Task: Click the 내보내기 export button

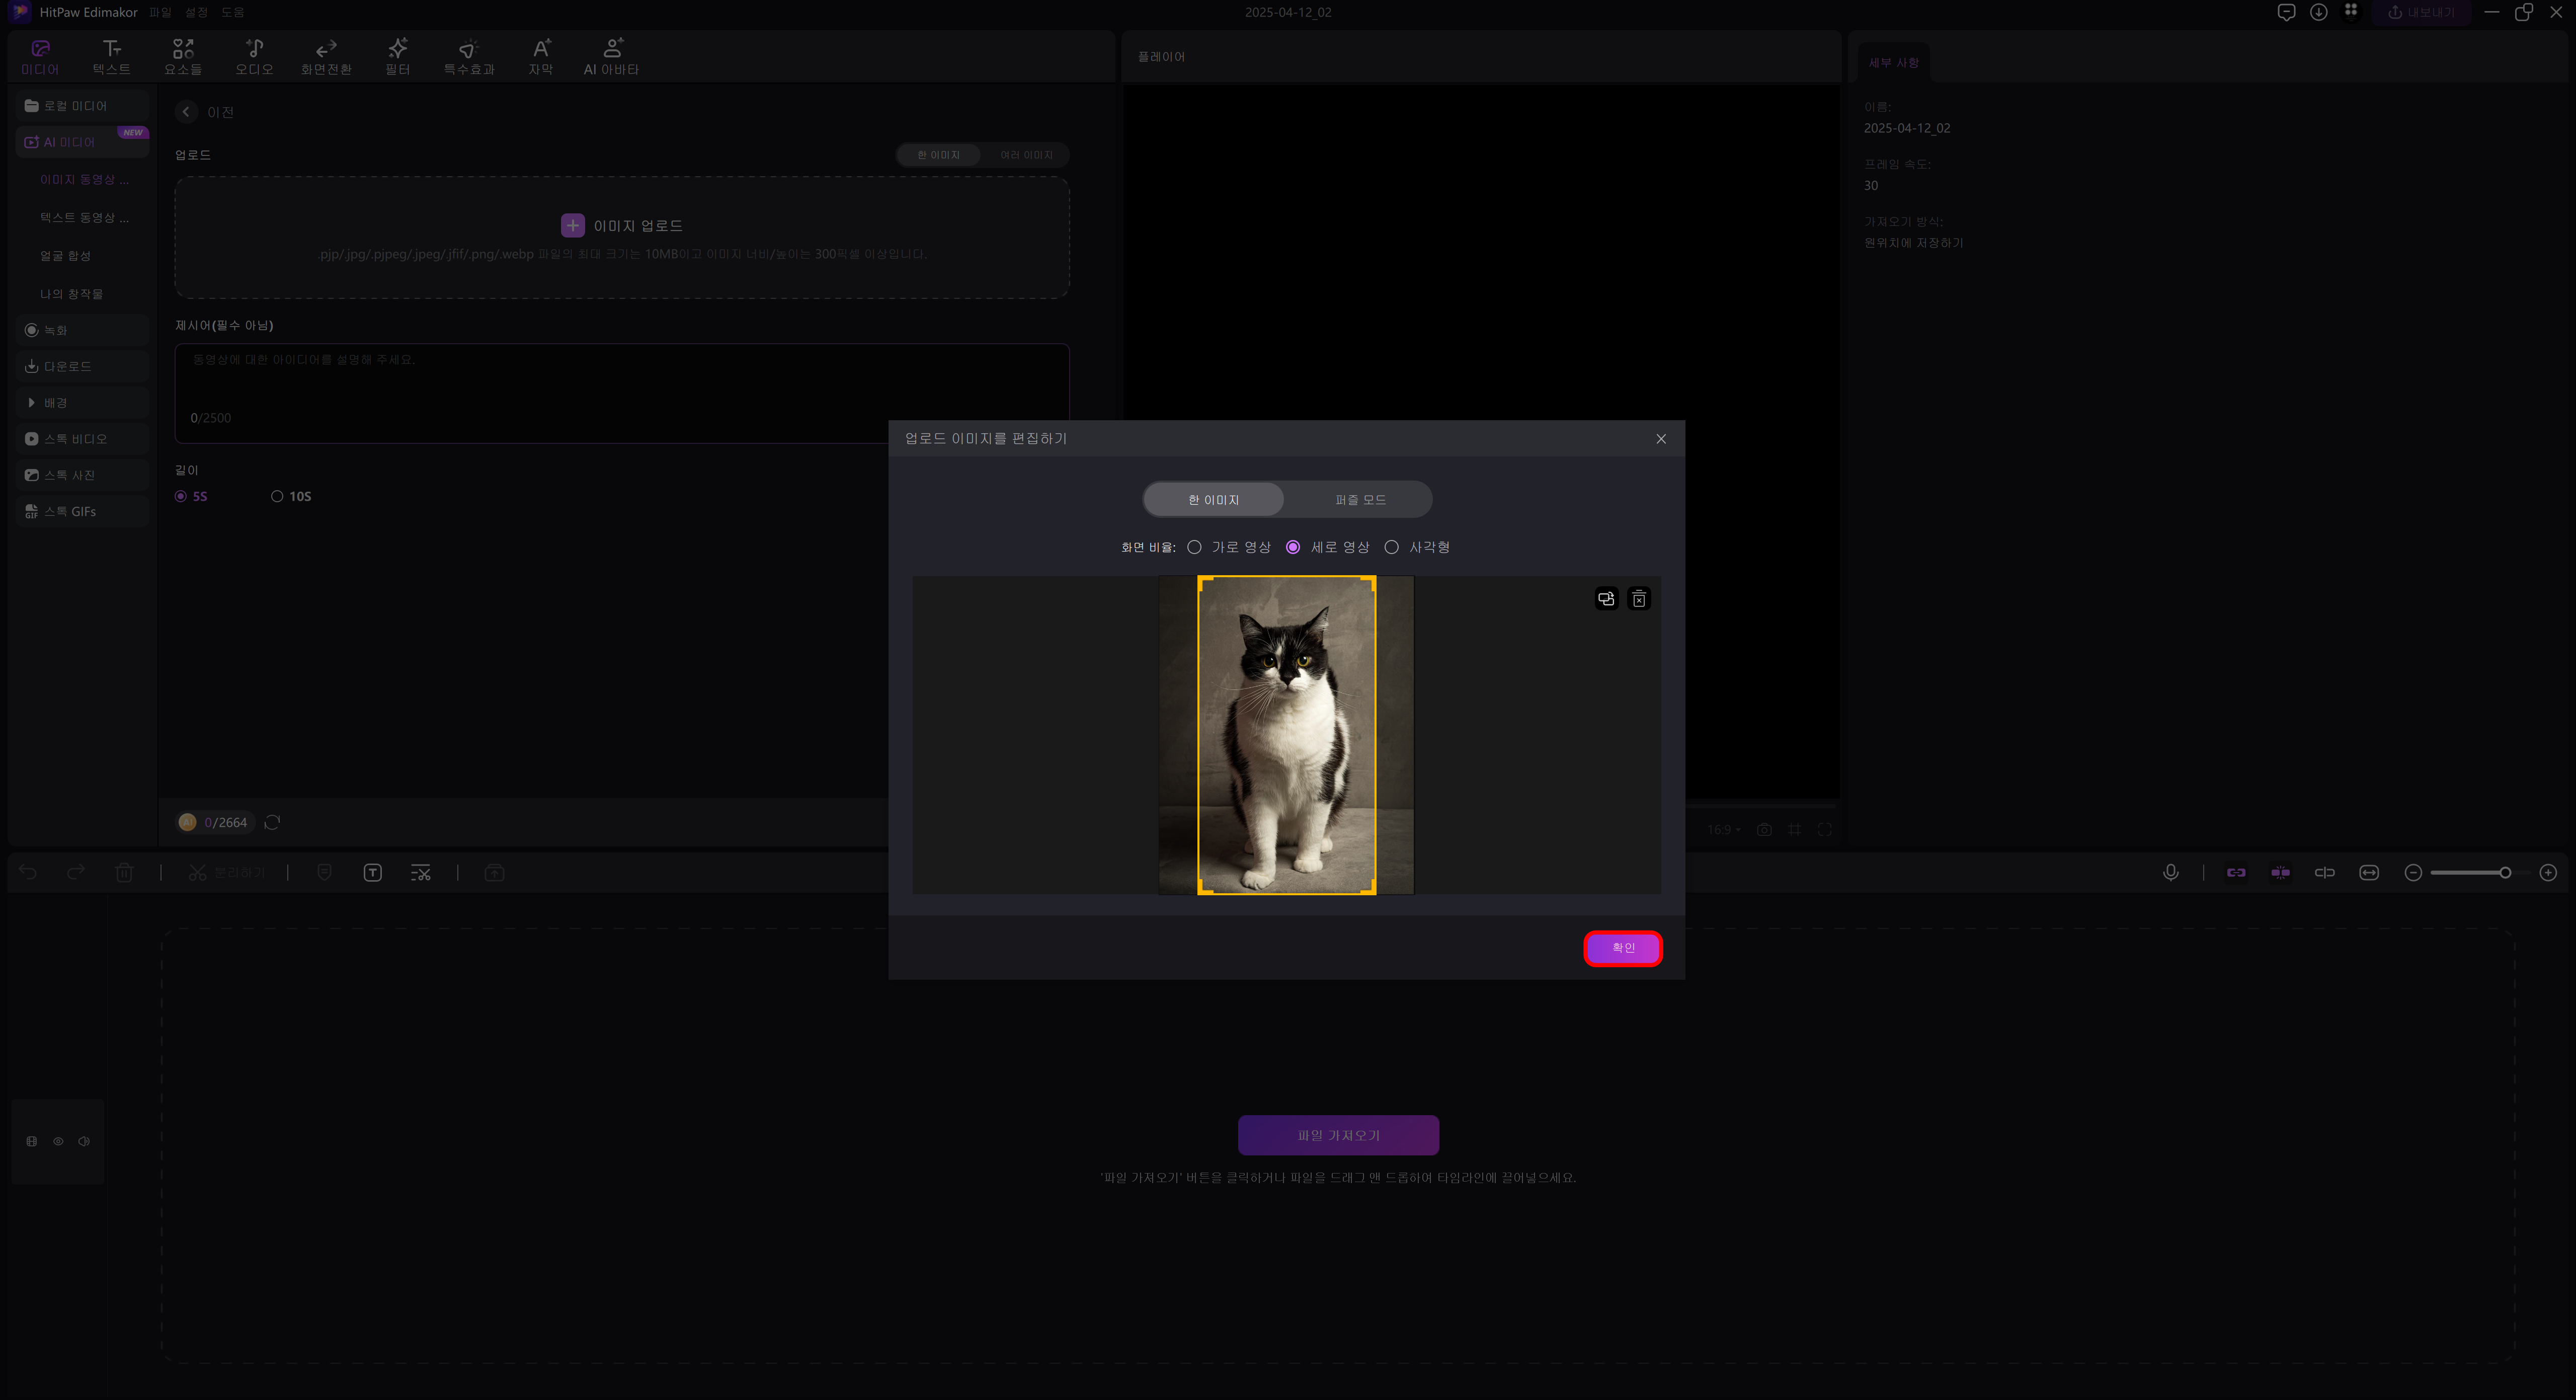Action: pos(2421,12)
